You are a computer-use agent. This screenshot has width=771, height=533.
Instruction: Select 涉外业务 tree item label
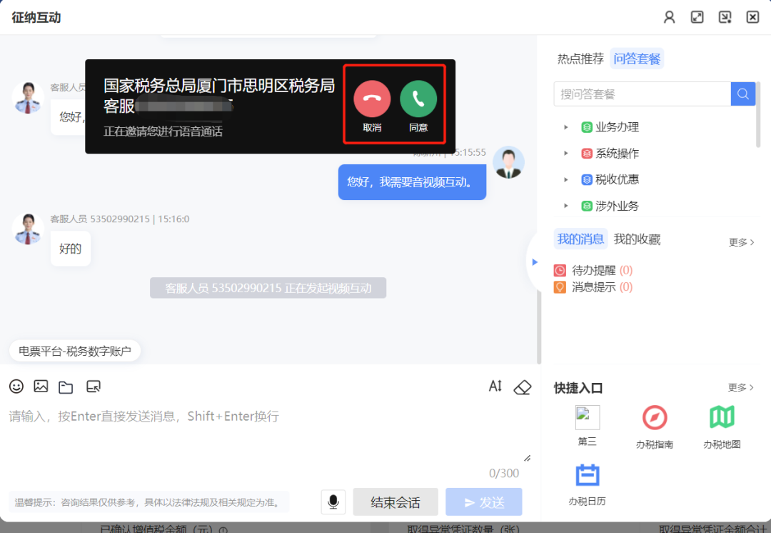point(617,206)
